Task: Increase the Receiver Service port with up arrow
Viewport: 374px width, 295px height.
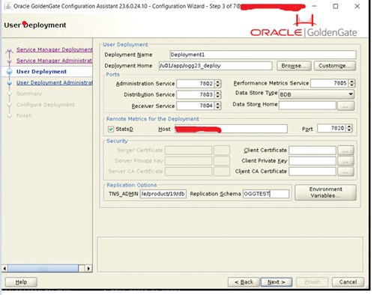Action: click(218, 103)
